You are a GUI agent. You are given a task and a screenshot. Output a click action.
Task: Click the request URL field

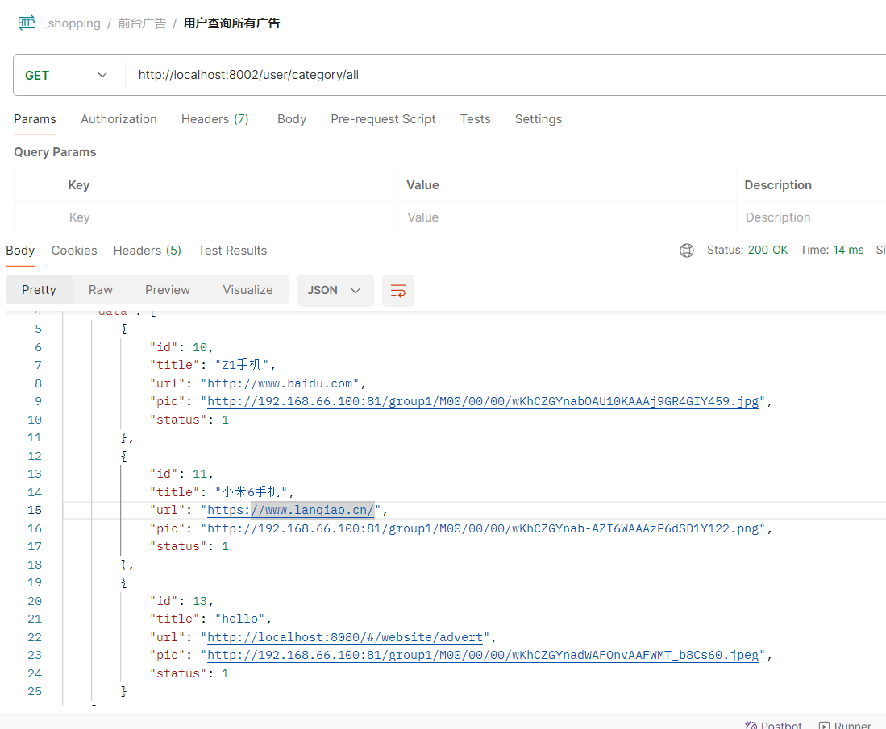[509, 75]
